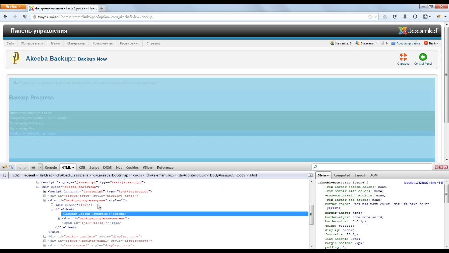449x253 pixels.
Task: Collapse the backup-progress-pane div node
Action: pyautogui.click(x=45, y=200)
